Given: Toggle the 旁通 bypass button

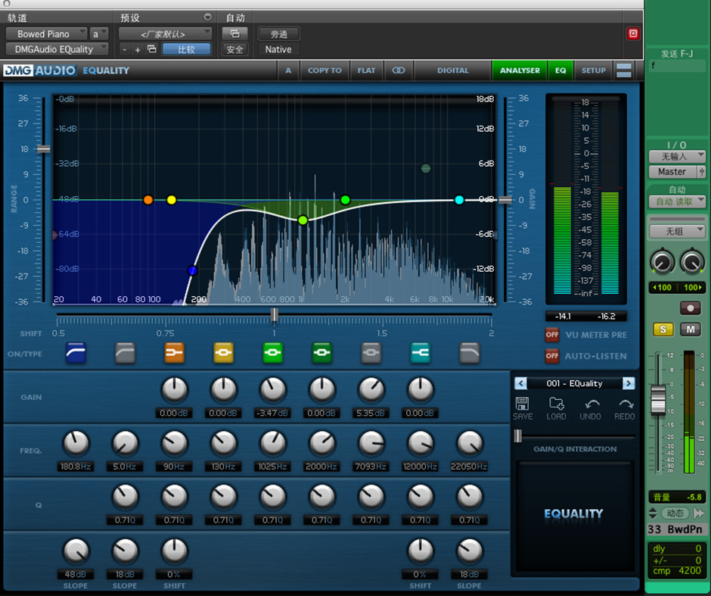Looking at the screenshot, I should pyautogui.click(x=279, y=34).
